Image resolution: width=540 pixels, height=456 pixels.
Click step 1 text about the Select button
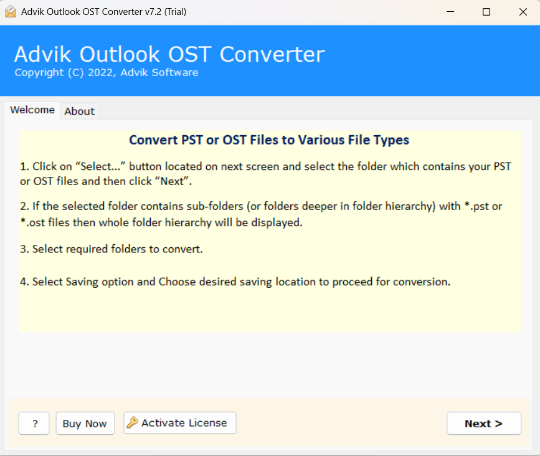[265, 174]
